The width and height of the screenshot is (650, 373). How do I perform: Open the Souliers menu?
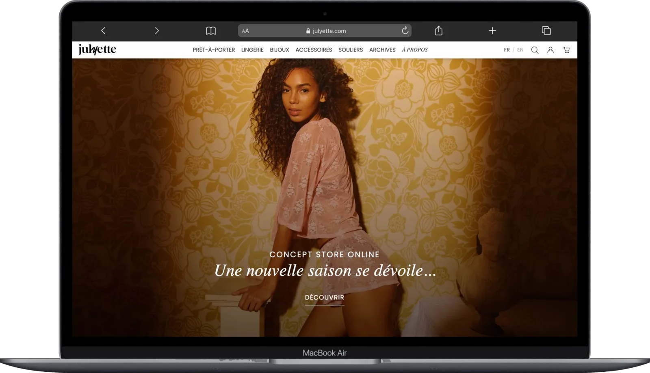(351, 50)
